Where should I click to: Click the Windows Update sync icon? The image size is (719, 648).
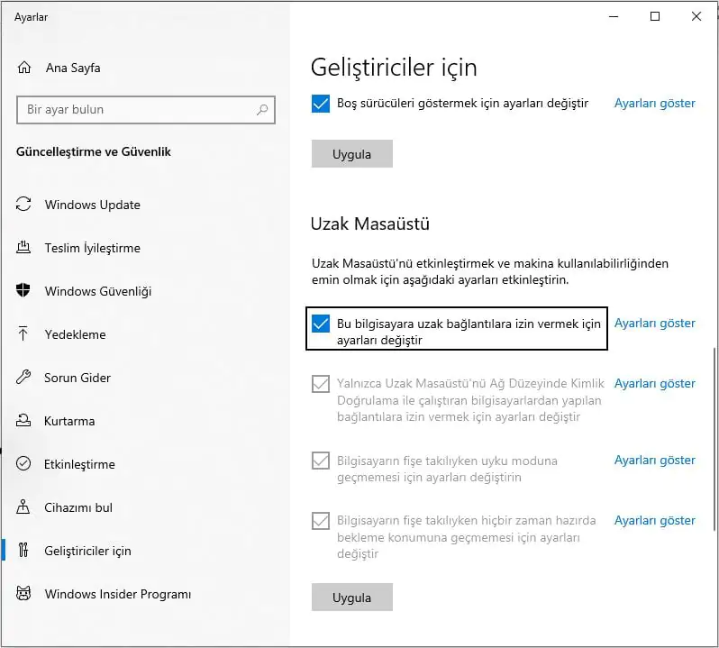24,205
